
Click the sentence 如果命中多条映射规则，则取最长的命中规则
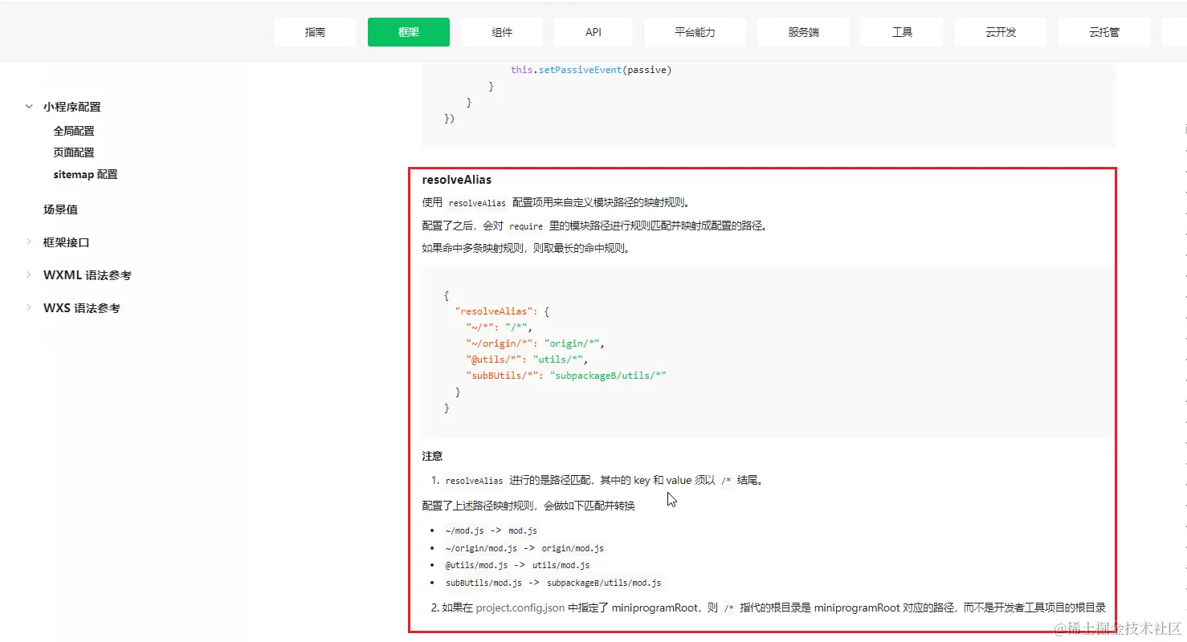pyautogui.click(x=526, y=248)
